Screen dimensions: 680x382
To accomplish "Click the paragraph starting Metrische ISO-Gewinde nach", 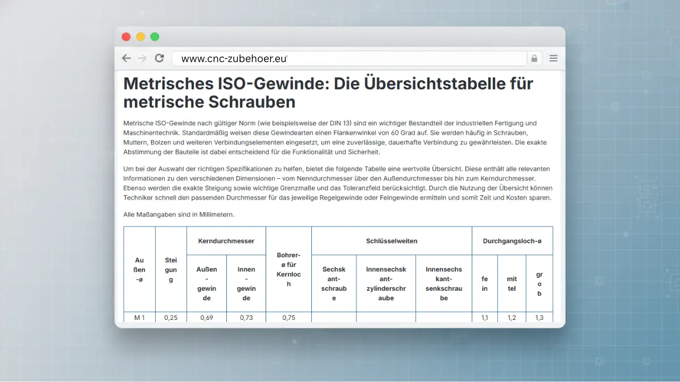I will pos(335,137).
